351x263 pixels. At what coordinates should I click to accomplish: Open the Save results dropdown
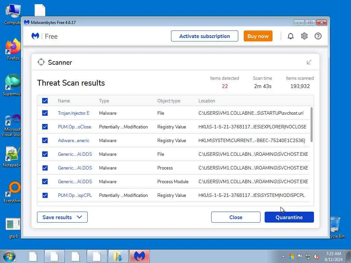point(62,217)
